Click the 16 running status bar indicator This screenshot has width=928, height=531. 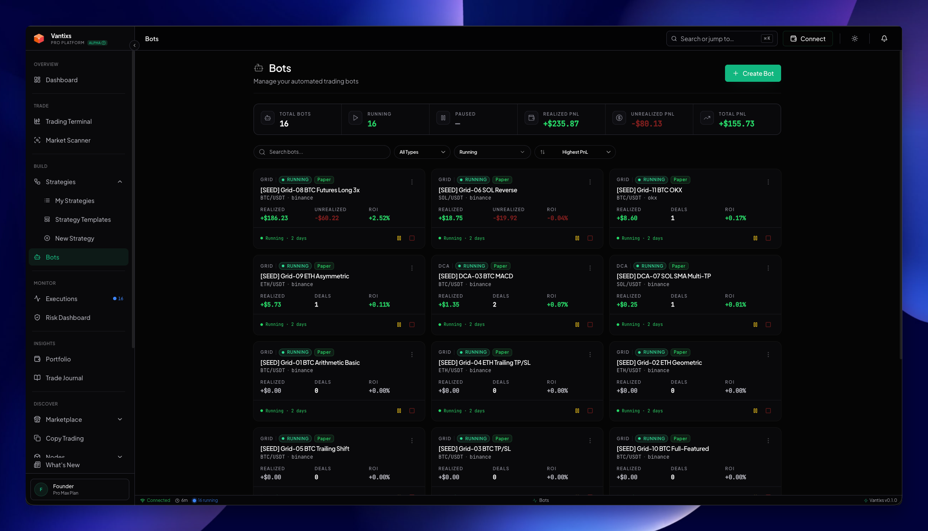(x=205, y=500)
